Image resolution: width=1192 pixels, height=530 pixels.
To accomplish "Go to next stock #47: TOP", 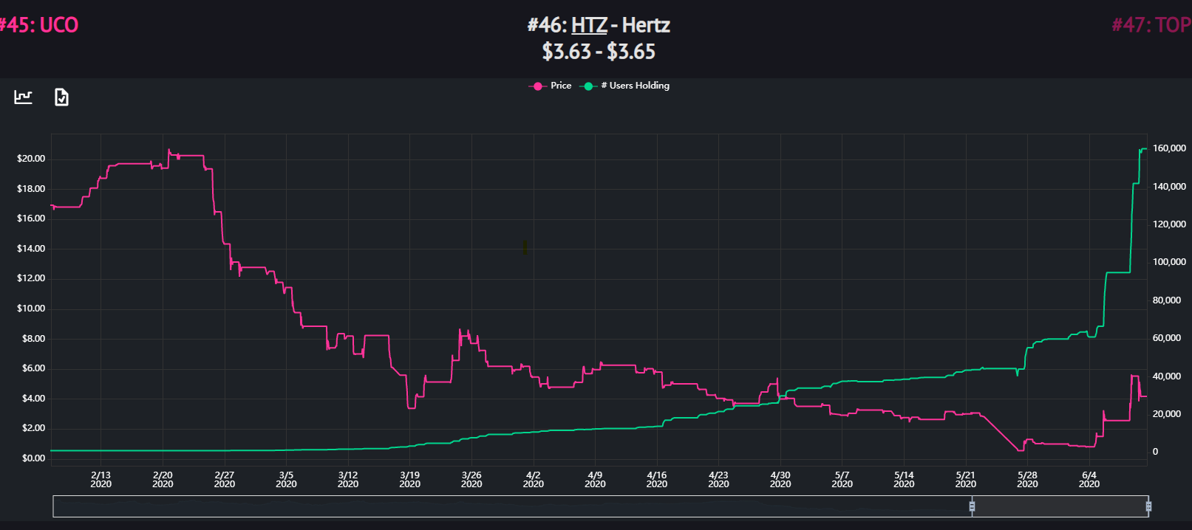I will point(1151,25).
